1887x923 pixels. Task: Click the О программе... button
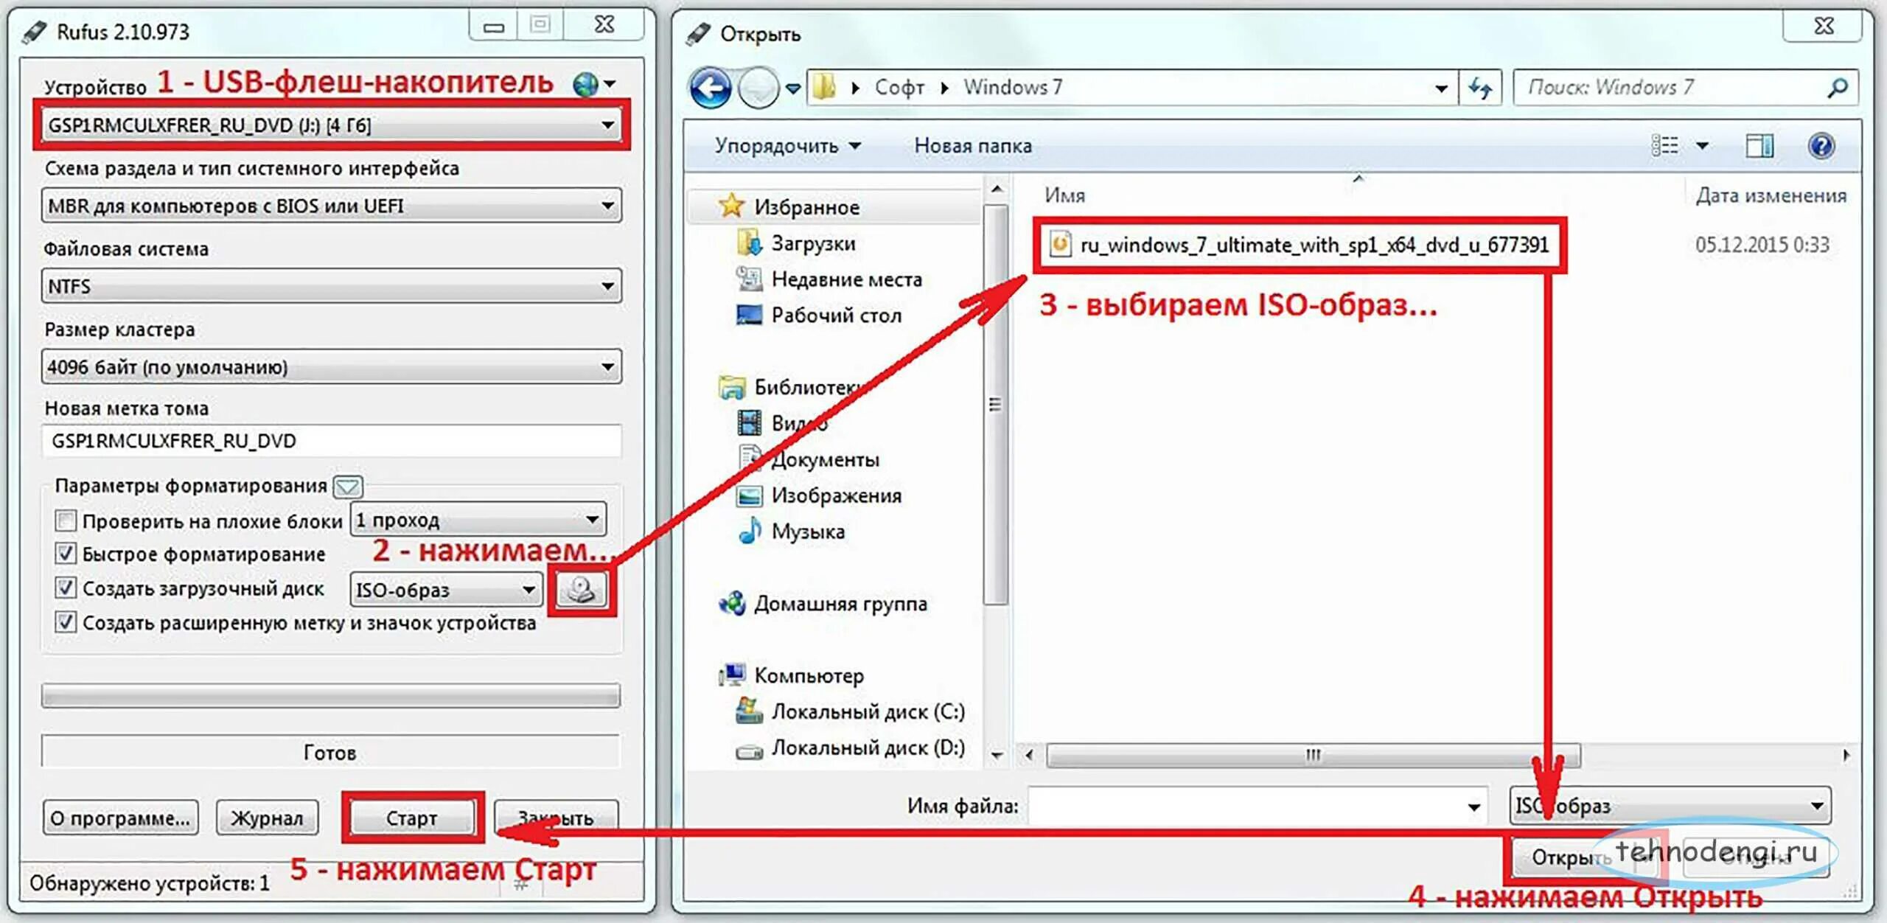120,818
